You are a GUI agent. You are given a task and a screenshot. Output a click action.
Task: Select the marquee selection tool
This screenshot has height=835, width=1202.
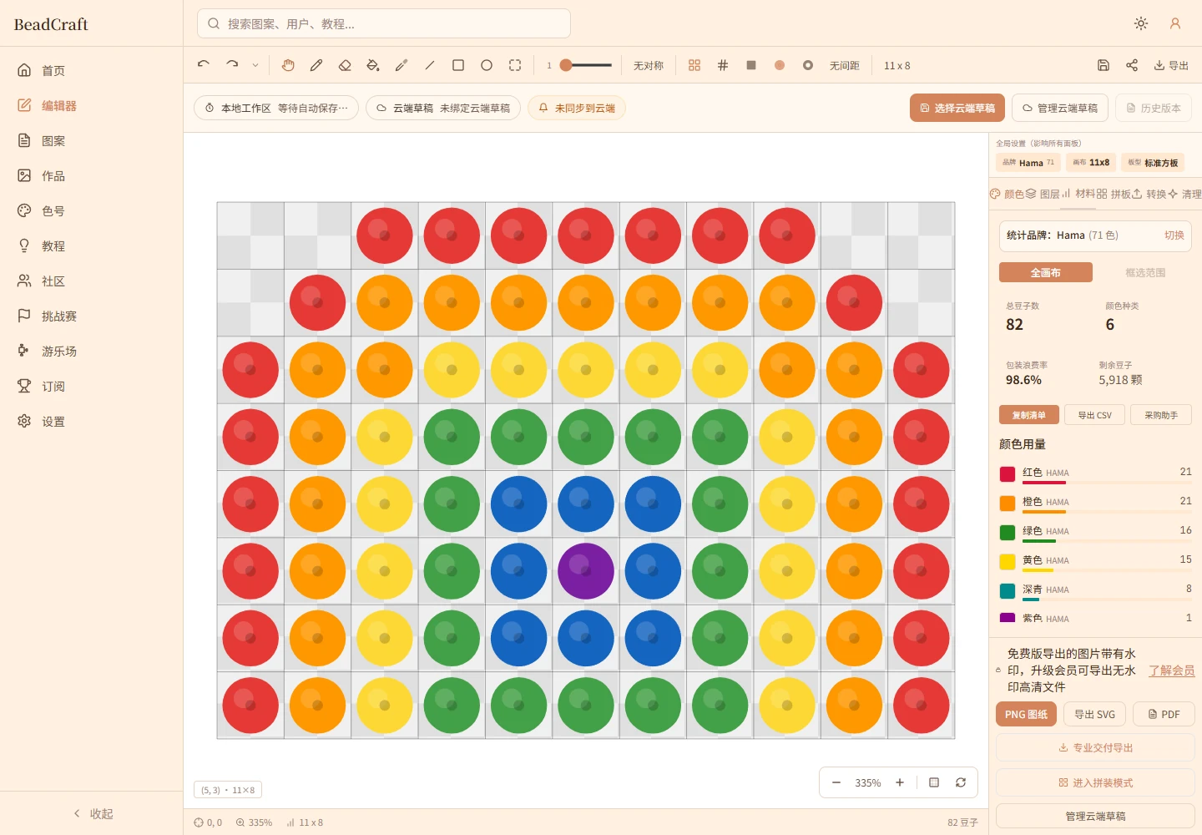point(515,65)
